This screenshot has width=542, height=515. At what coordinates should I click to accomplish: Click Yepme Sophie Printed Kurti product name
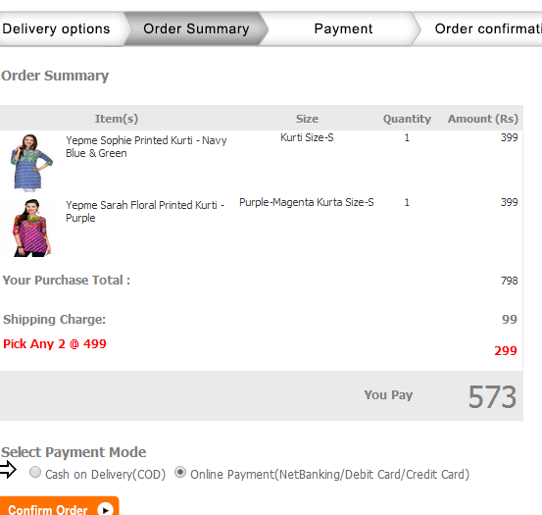[x=146, y=146]
